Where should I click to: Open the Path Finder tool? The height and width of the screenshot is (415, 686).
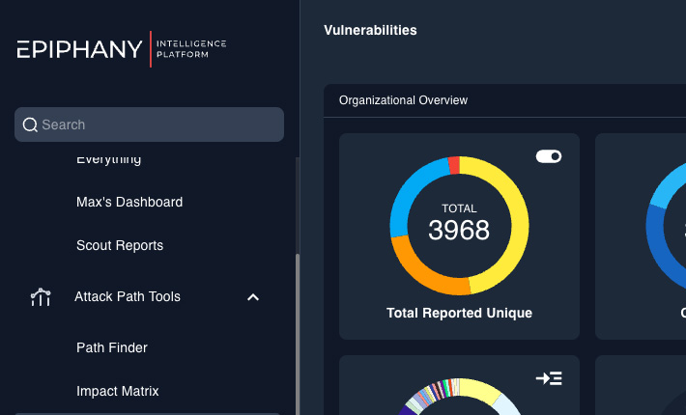pyautogui.click(x=112, y=347)
